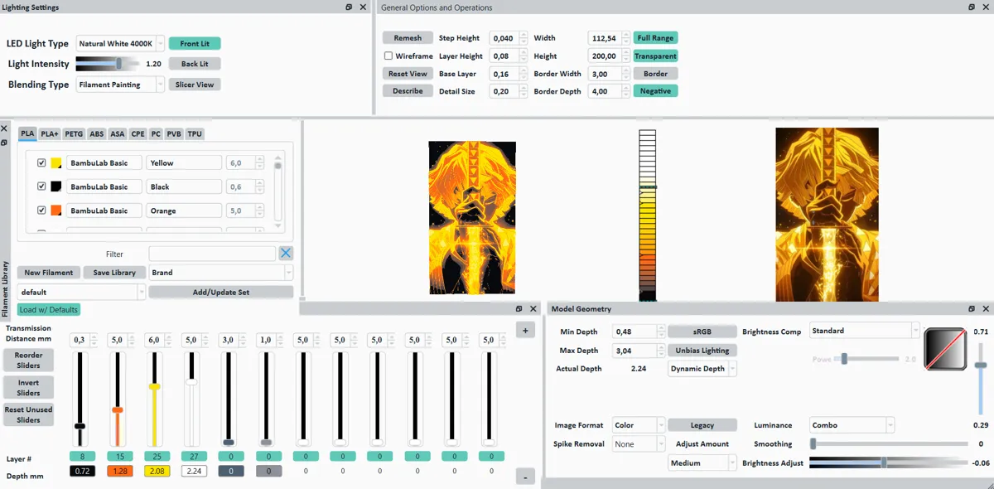Open the Image Format Color dropdown

638,425
